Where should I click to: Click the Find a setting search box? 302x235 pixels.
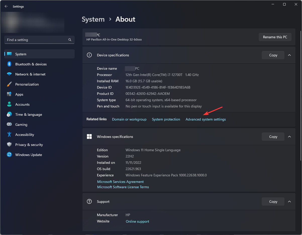39,40
